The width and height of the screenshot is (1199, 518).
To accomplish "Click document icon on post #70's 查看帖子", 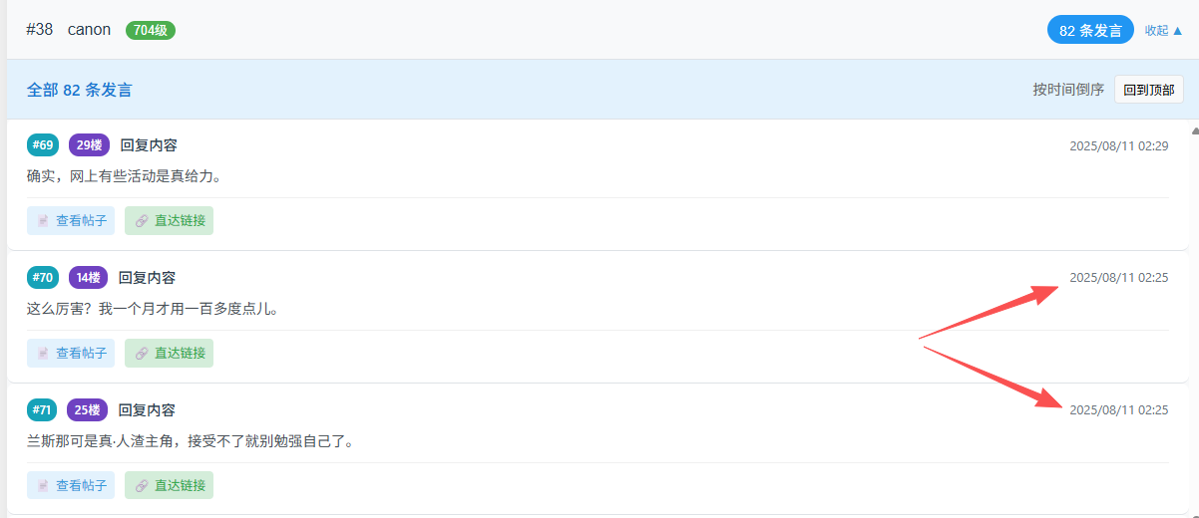I will coord(43,353).
